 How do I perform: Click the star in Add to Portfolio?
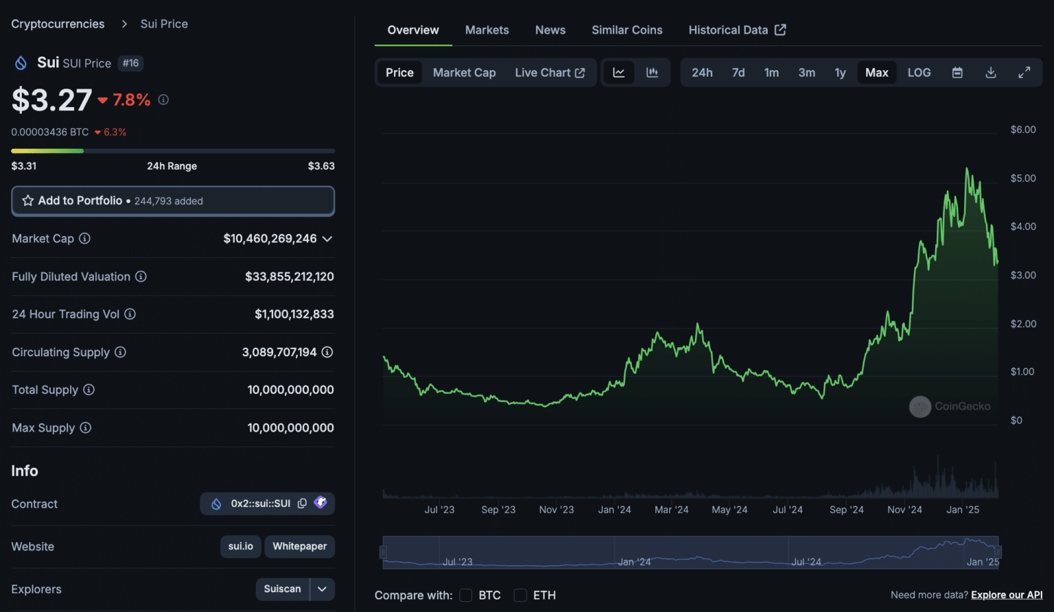(28, 200)
